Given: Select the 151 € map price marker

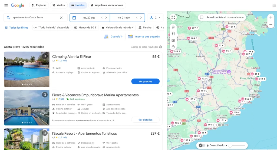Looking at the screenshot, I should click(x=222, y=120).
